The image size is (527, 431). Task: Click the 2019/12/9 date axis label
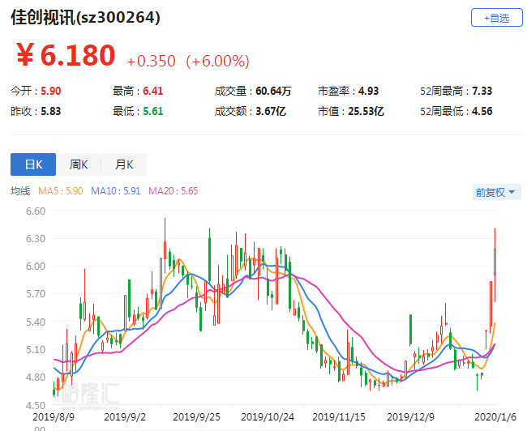pos(410,417)
